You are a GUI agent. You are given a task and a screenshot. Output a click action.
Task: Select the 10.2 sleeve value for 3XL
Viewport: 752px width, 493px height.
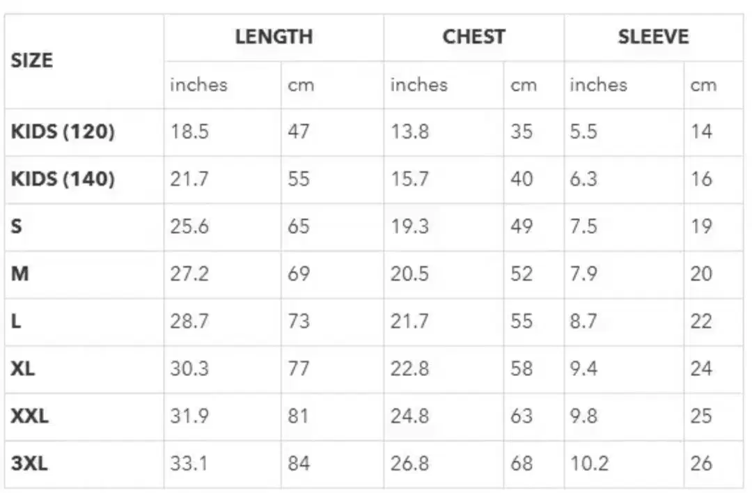pos(589,463)
